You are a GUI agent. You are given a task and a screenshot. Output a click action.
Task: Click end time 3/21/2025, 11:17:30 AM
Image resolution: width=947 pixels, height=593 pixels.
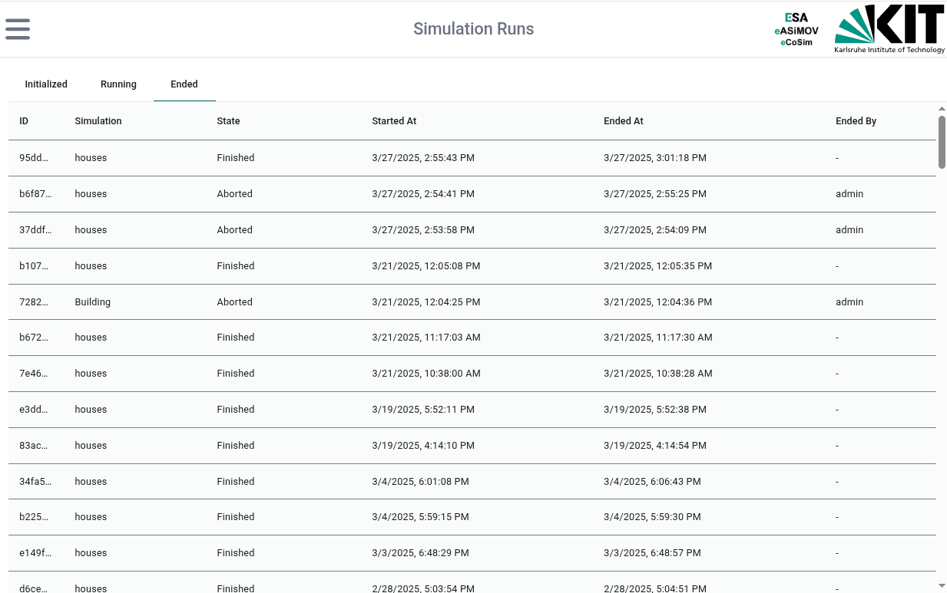(x=658, y=338)
